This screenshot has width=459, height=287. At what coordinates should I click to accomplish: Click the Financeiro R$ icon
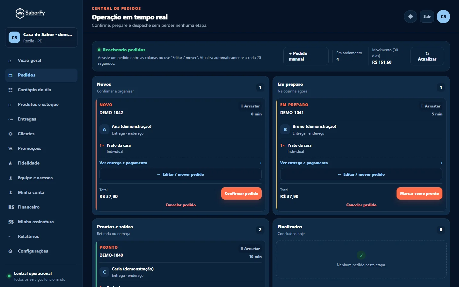click(x=11, y=207)
